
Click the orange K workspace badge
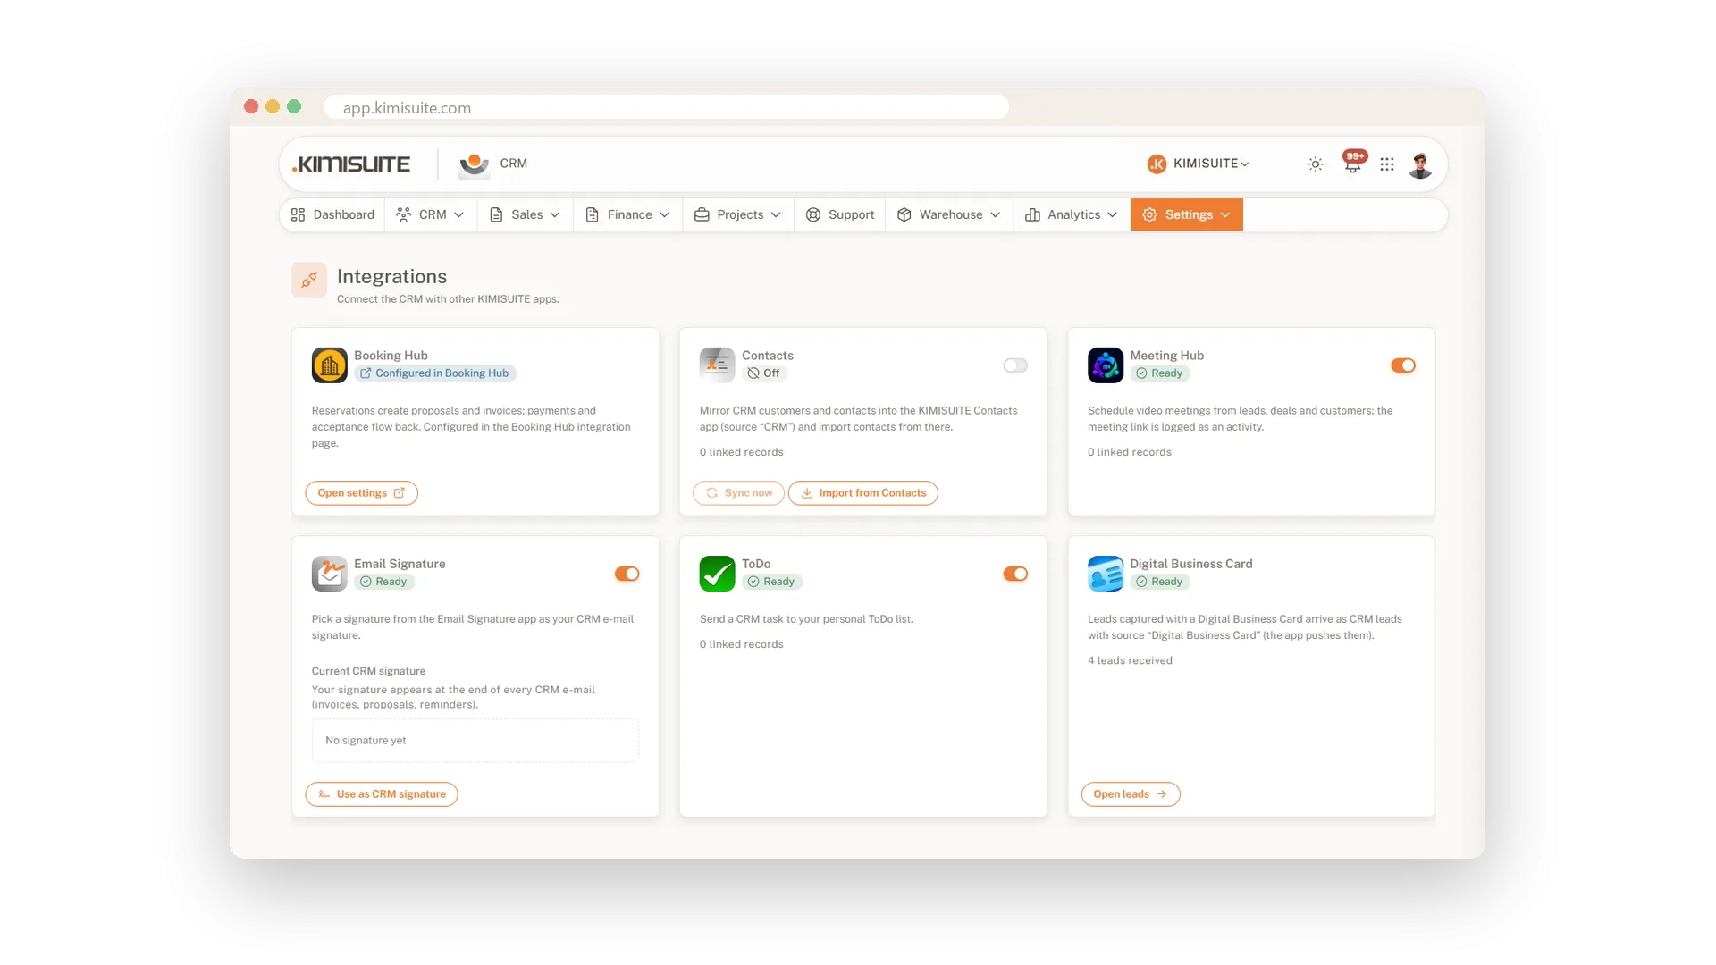click(1157, 164)
